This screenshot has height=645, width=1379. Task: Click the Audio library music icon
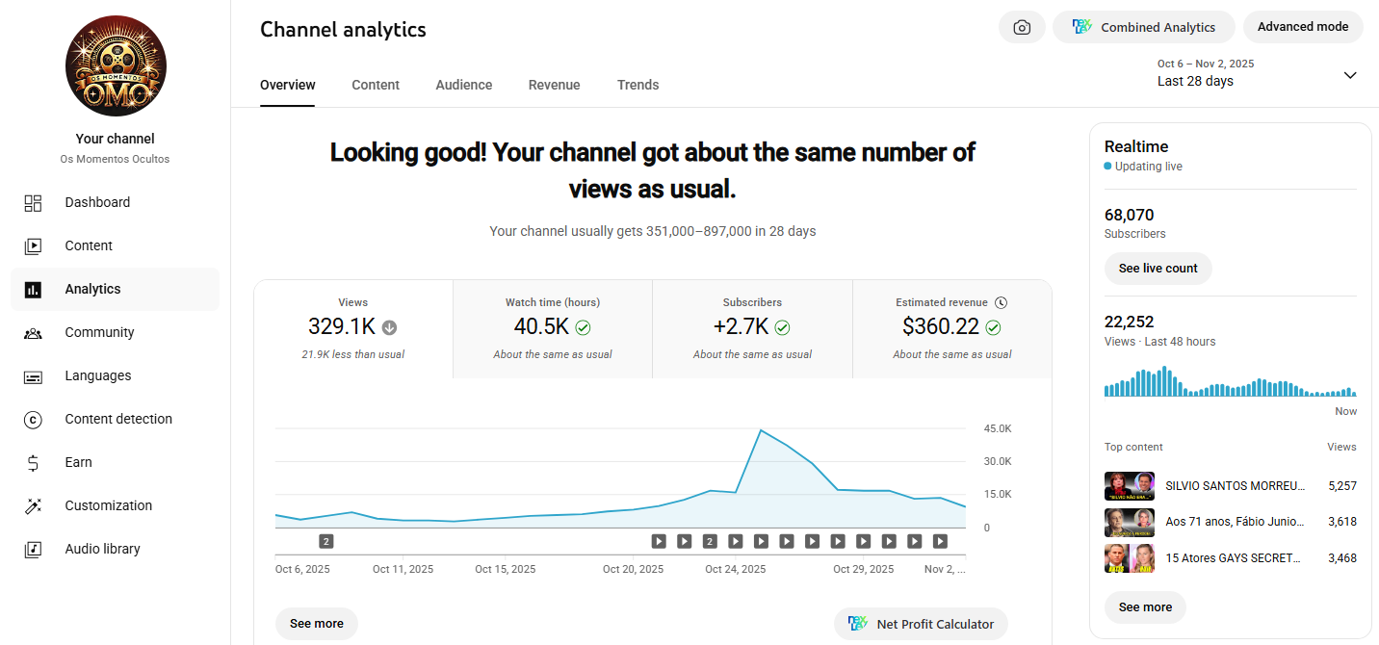(33, 550)
